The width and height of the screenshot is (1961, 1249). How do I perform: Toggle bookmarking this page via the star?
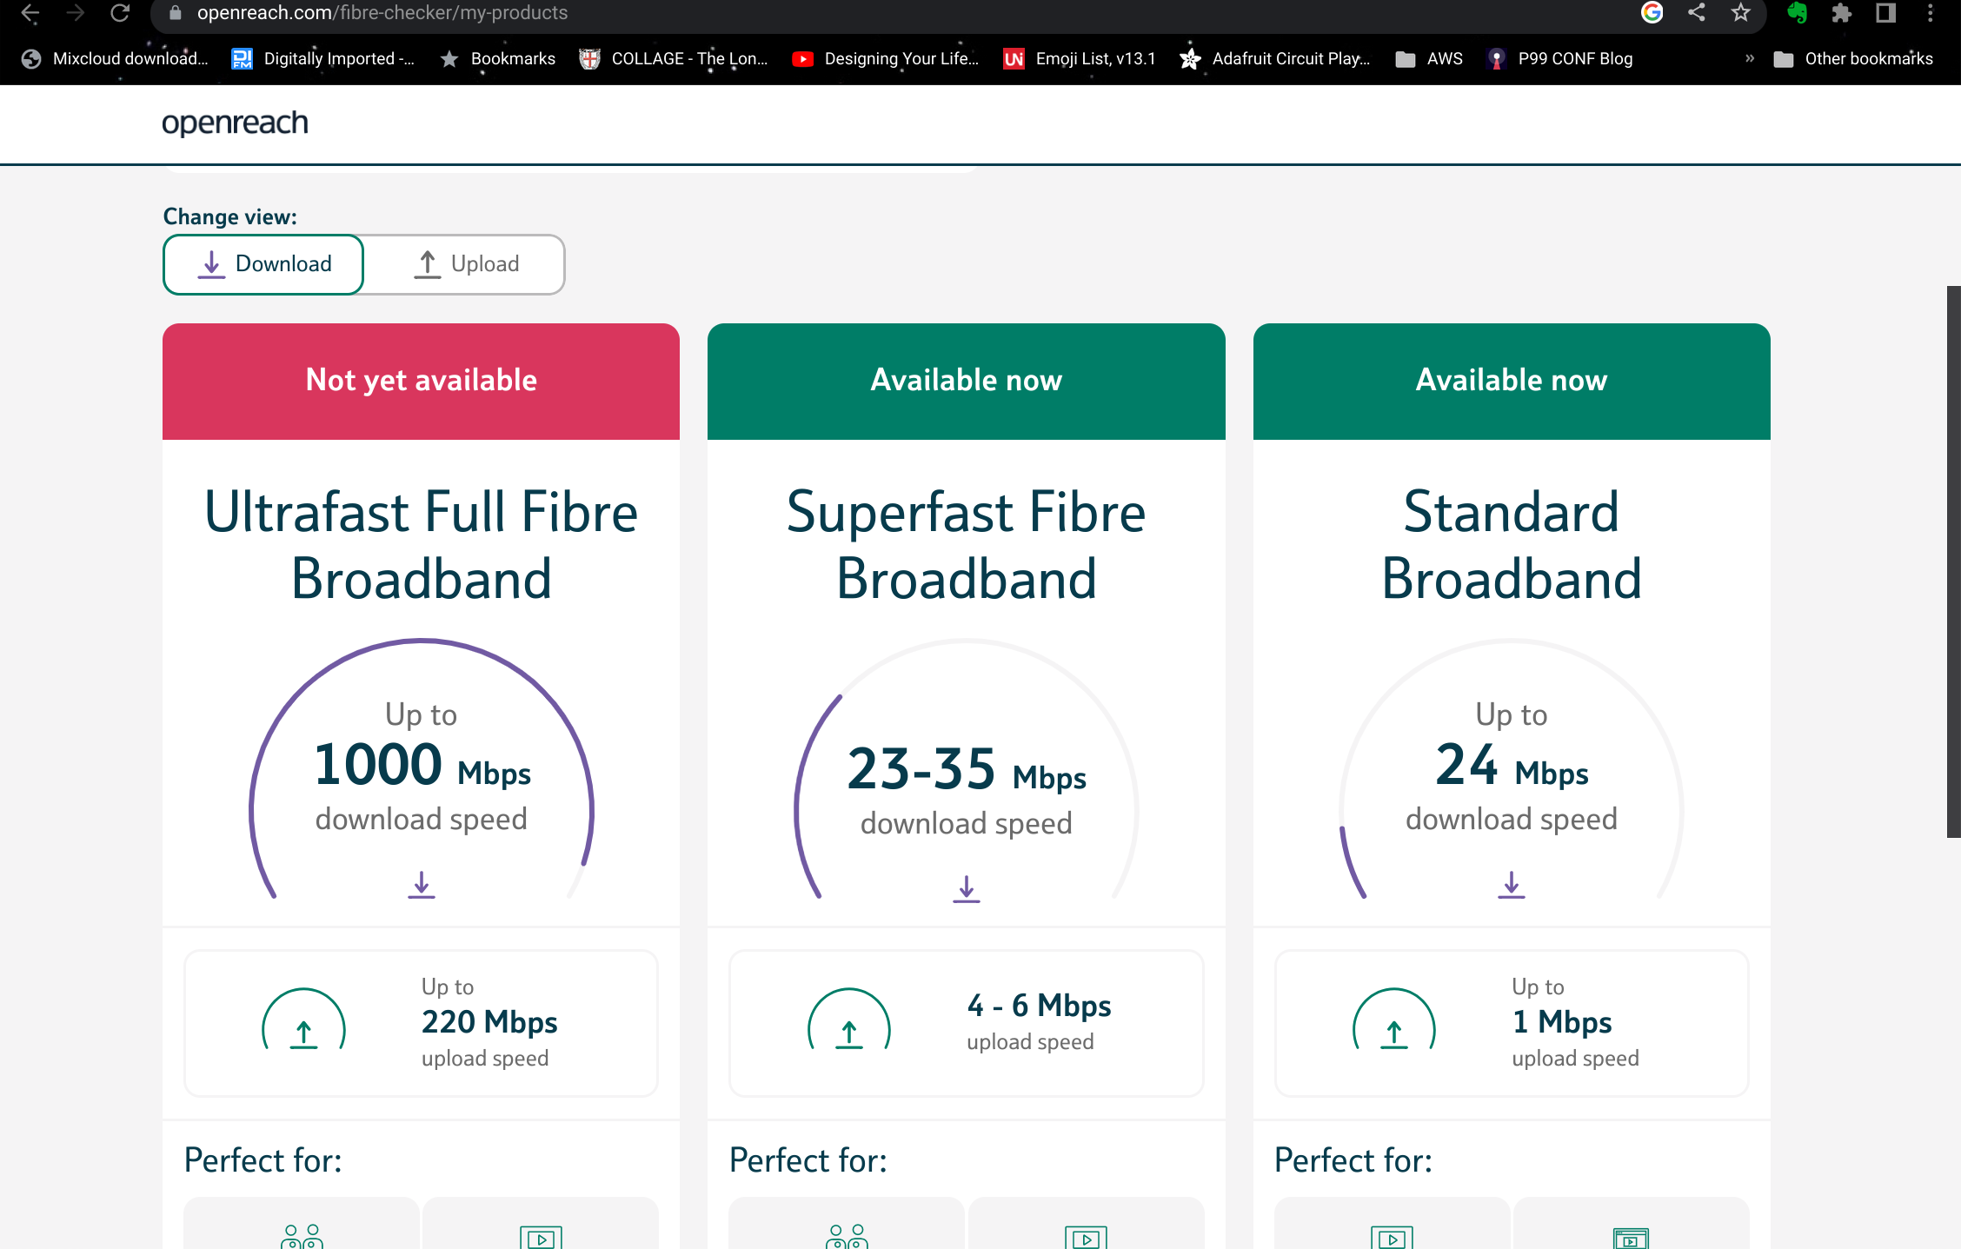(1739, 13)
